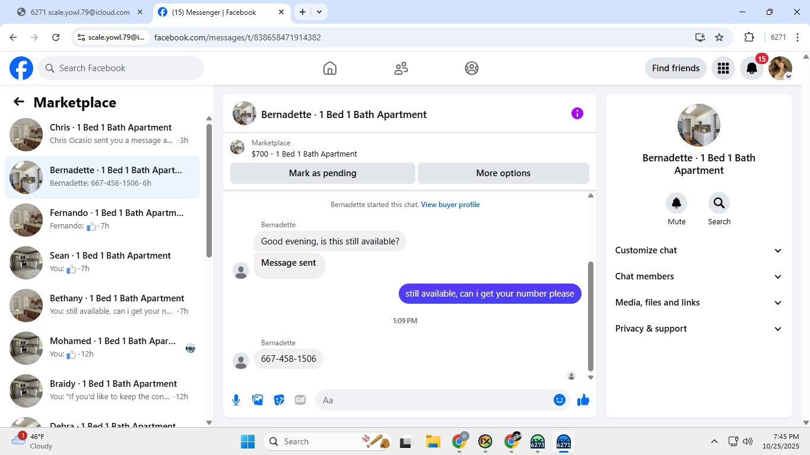Open clock showing 7:45 PM

pos(781,441)
